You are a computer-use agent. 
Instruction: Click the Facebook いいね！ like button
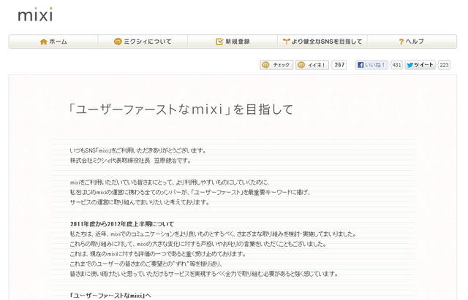click(x=371, y=65)
